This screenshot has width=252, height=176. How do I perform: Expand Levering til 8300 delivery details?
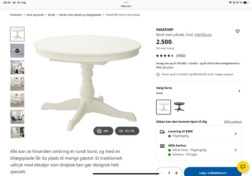point(235,134)
